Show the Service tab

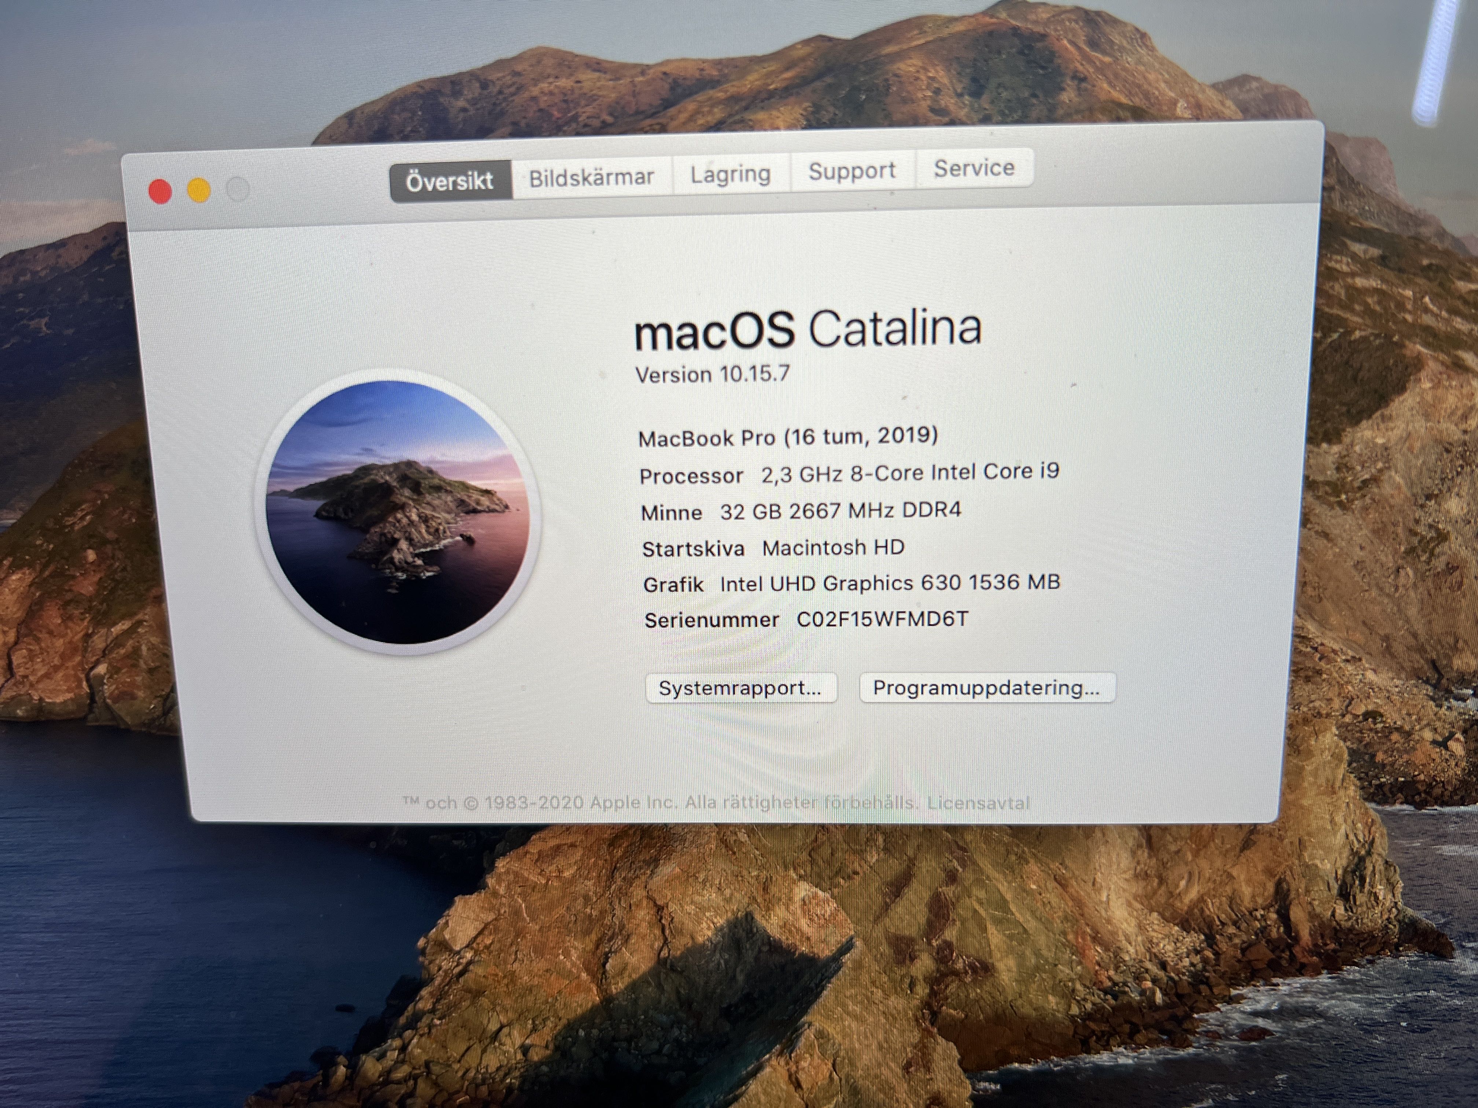pyautogui.click(x=974, y=168)
